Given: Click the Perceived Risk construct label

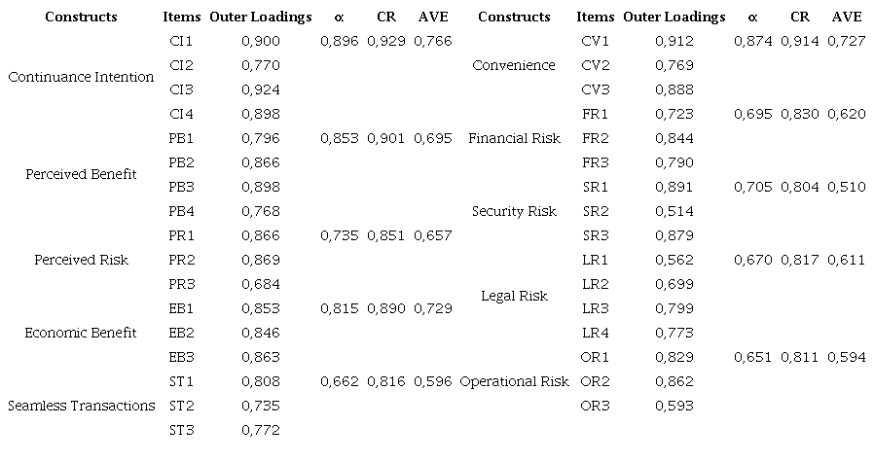Looking at the screenshot, I should click(x=81, y=260).
